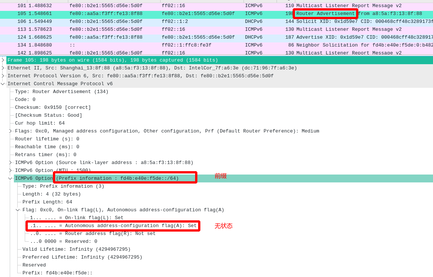
Task: Collapse Flag 0xc0 On-link flag subtree
Action: [18, 210]
